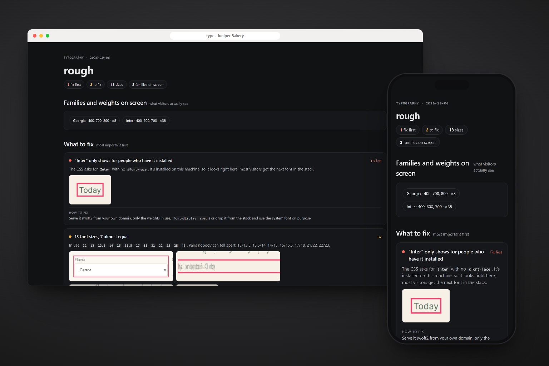Click the red severity dot in the desktop Inter issue
Image resolution: width=549 pixels, height=366 pixels.
point(70,160)
